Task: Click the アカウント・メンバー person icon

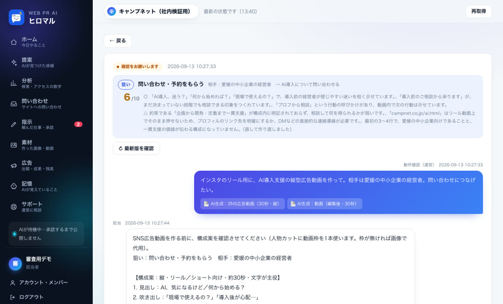Action: pyautogui.click(x=12, y=283)
